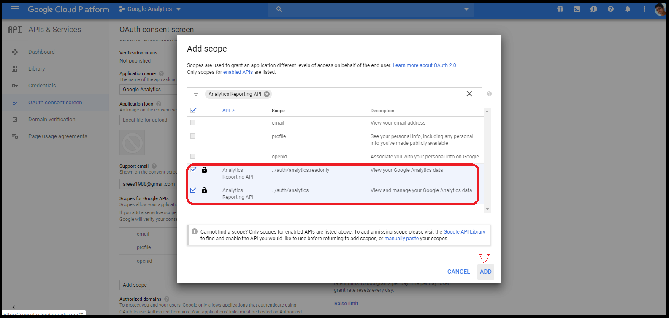Open the user account avatar
Viewport: 669px width, 318px height.
pos(660,9)
